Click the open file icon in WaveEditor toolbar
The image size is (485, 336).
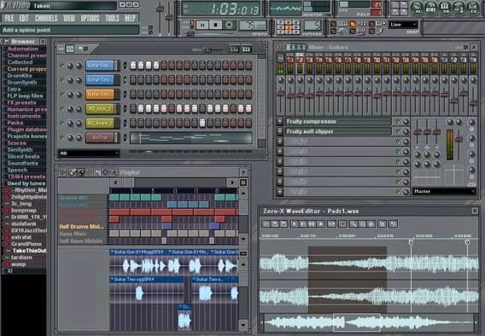tap(266, 223)
